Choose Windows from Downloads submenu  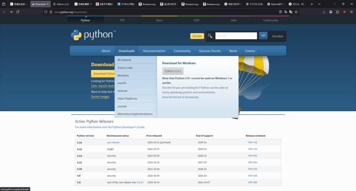click(x=136, y=75)
